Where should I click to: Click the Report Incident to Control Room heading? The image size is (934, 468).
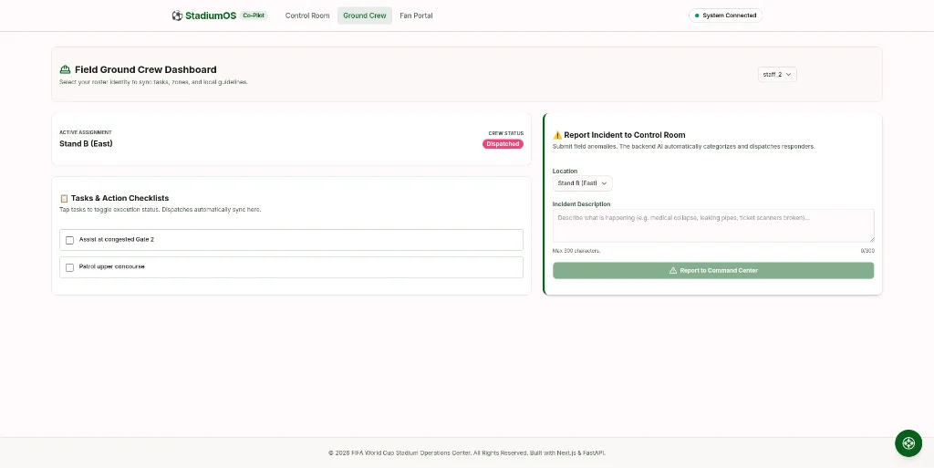point(624,135)
